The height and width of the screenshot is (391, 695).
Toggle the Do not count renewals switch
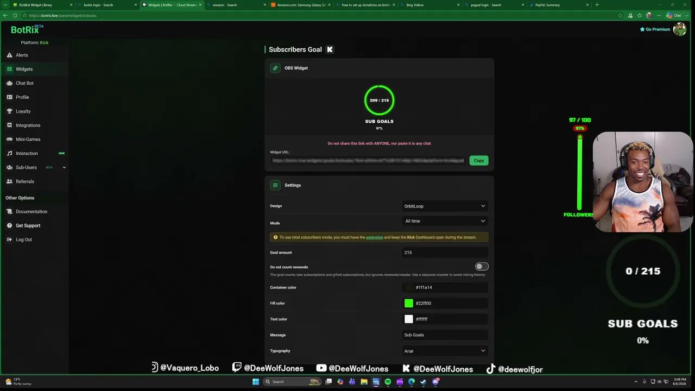click(482, 267)
